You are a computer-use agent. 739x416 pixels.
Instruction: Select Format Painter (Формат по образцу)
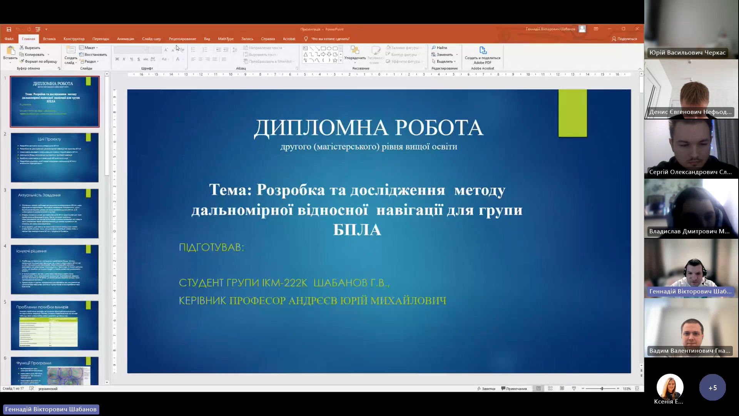(38, 61)
